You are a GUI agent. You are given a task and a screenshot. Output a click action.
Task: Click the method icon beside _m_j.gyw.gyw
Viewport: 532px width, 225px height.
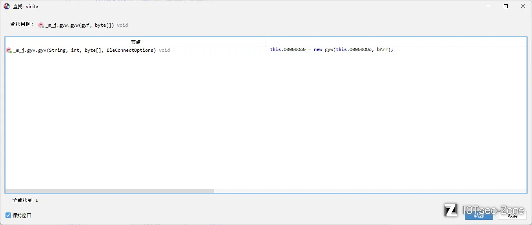[x=41, y=25]
